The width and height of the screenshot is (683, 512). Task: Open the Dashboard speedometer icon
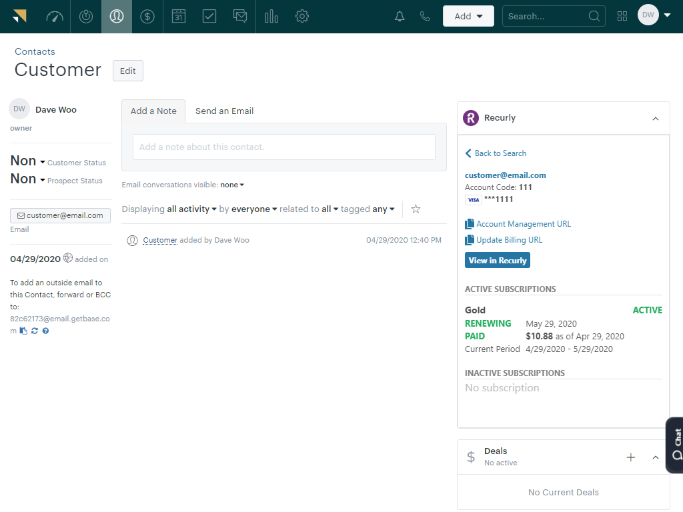pos(55,17)
